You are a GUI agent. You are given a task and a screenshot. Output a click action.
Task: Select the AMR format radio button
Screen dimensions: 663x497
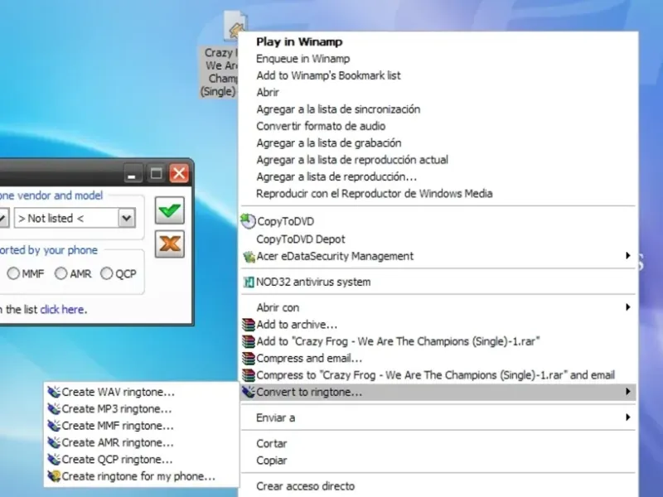click(x=60, y=273)
